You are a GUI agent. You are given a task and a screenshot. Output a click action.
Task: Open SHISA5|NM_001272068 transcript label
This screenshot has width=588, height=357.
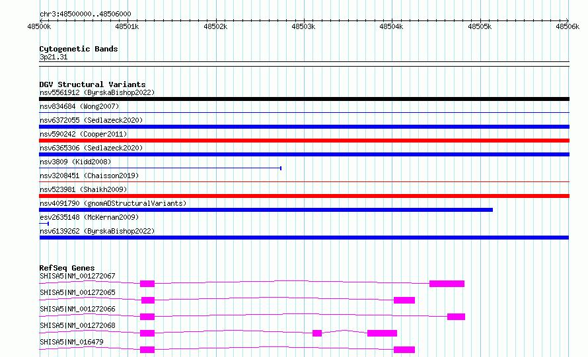(x=77, y=325)
